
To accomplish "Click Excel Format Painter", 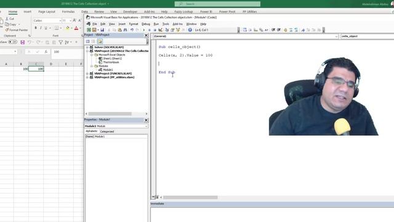I will click(x=17, y=30).
